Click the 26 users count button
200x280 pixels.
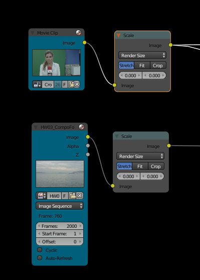click(58, 84)
